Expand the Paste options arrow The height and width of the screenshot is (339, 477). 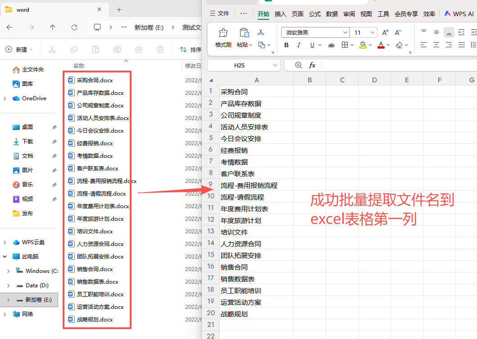(251, 45)
